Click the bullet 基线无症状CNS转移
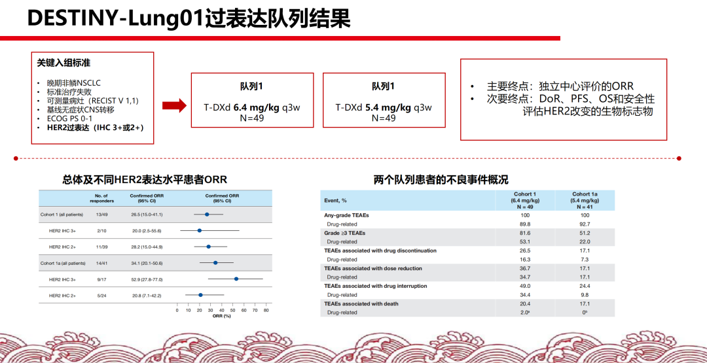The image size is (707, 363). click(81, 109)
